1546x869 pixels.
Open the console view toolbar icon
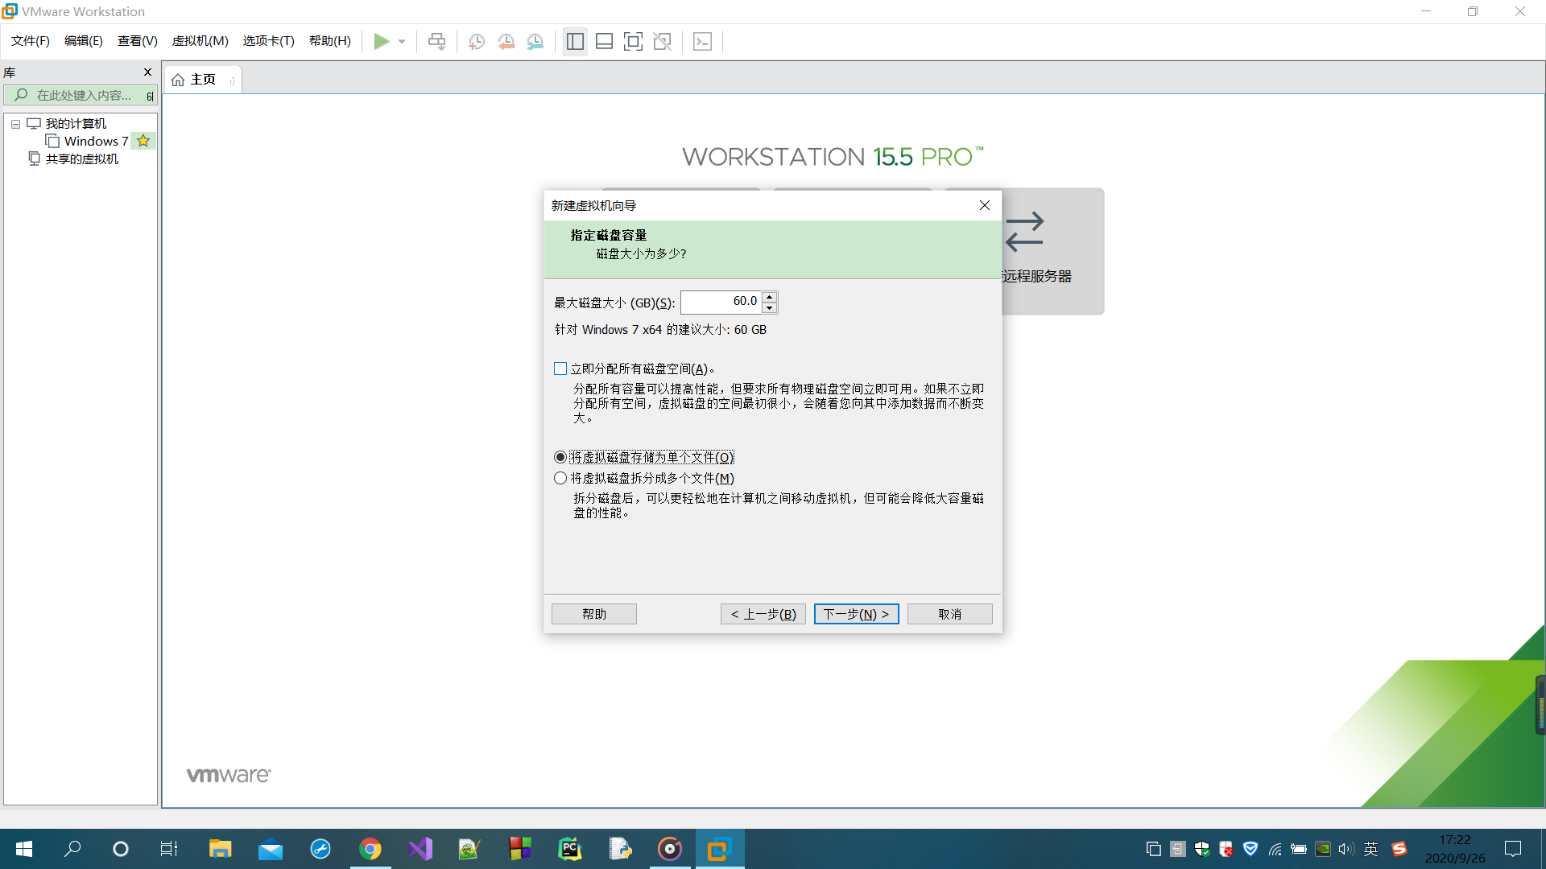[x=702, y=42]
